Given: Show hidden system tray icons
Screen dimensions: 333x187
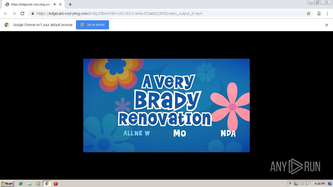Looking at the screenshot, I should [290, 184].
